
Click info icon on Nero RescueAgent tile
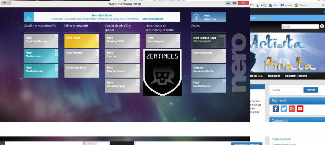pyautogui.click(x=178, y=35)
